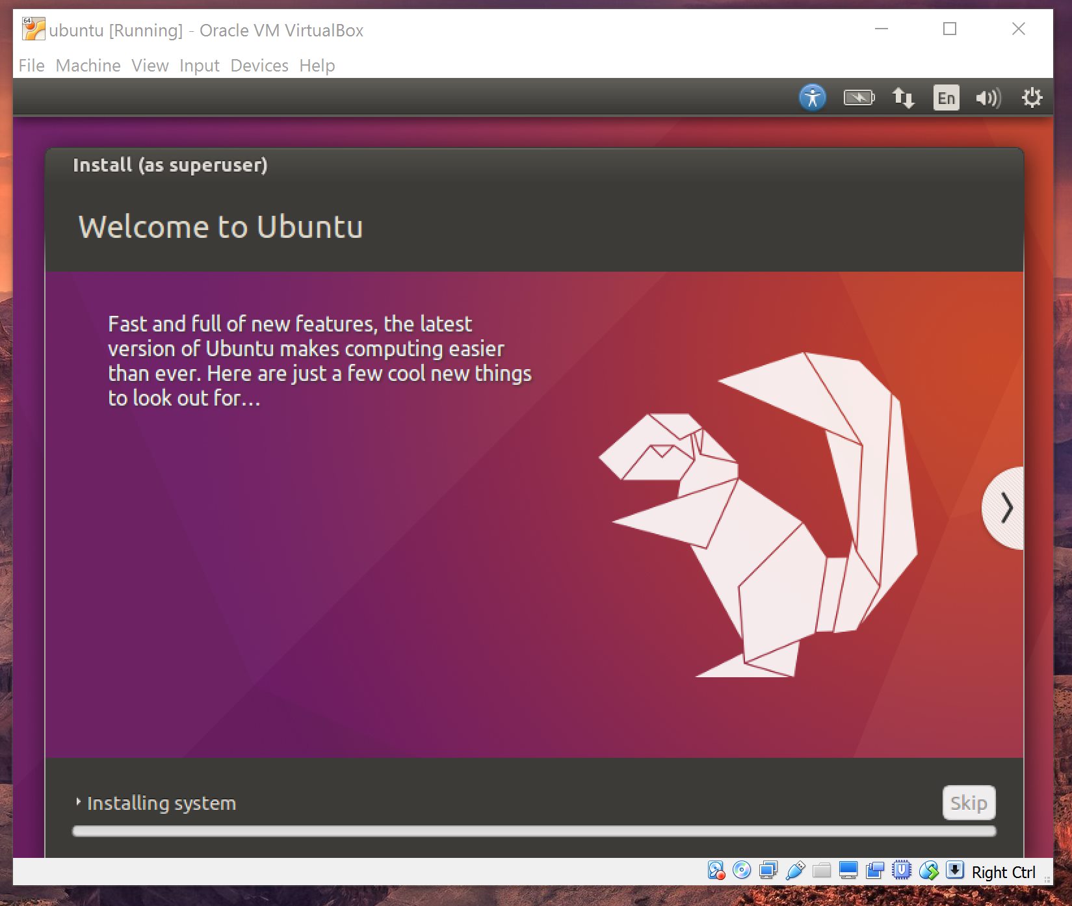Click the Installing system status text

pos(161,803)
